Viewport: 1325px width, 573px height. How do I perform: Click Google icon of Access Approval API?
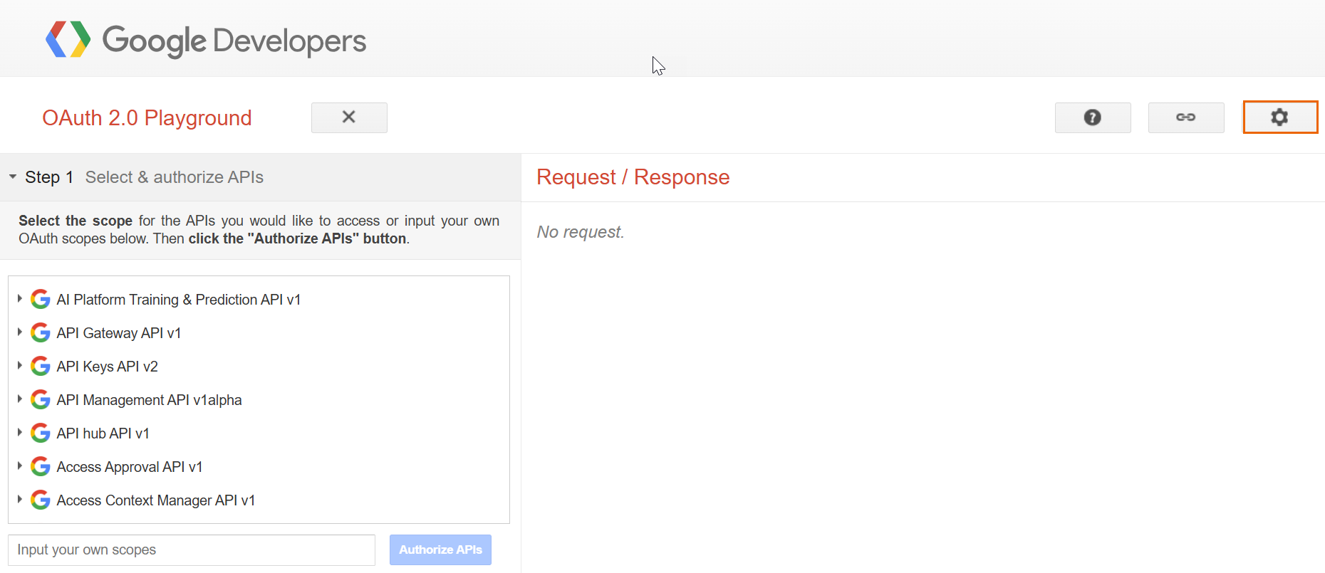click(x=41, y=467)
